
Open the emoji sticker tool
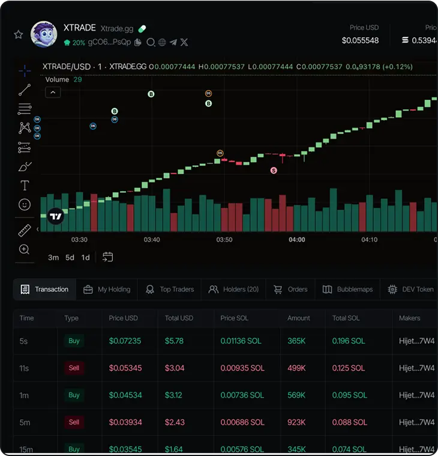25,205
